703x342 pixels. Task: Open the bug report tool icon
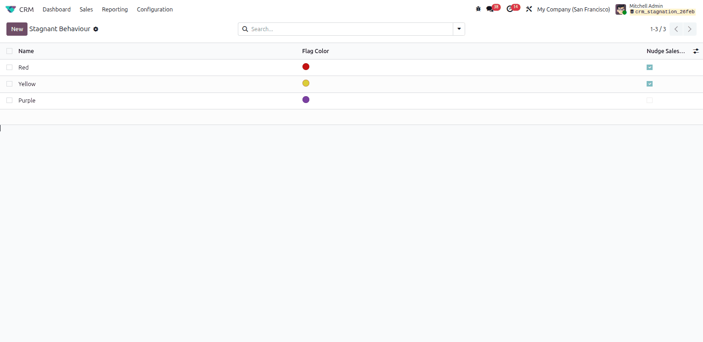[x=478, y=9]
